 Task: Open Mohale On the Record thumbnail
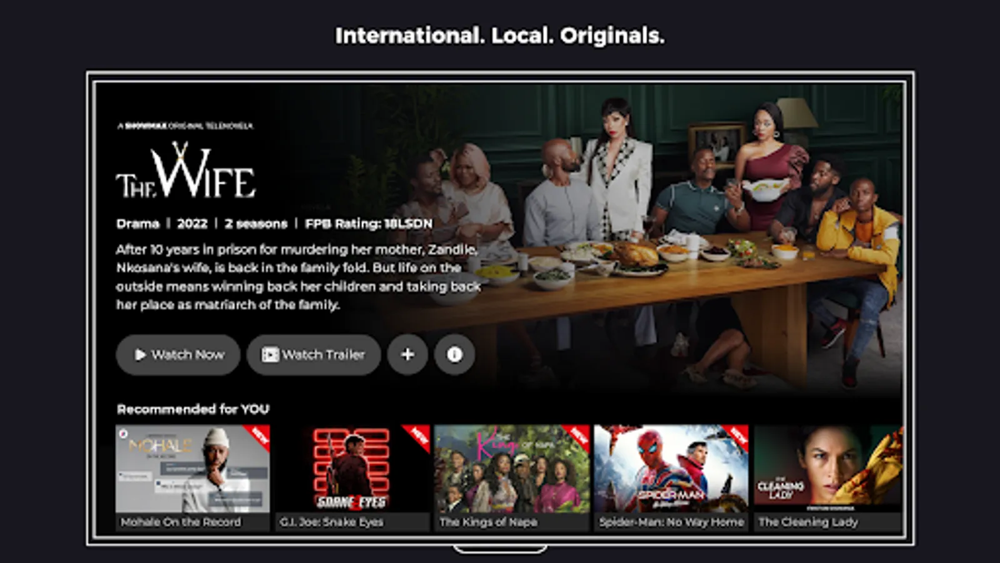tap(192, 469)
